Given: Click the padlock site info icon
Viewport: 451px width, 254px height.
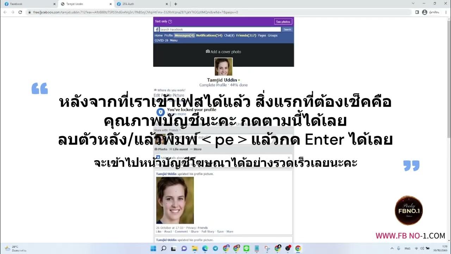Looking at the screenshot, I should pos(30,12).
